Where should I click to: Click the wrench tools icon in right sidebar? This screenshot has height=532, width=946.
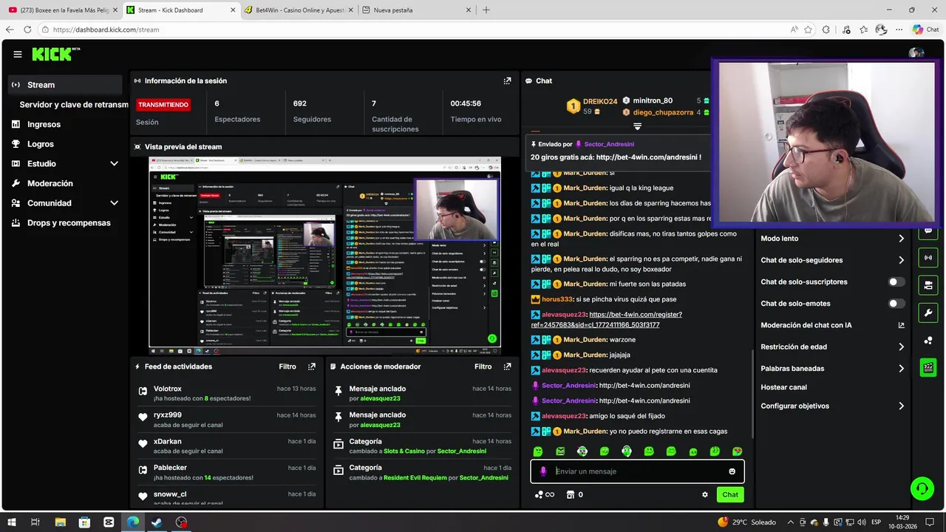point(928,313)
